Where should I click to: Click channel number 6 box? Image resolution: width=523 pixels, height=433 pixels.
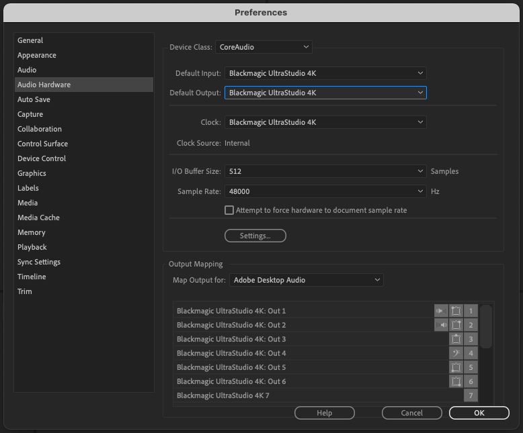point(471,381)
